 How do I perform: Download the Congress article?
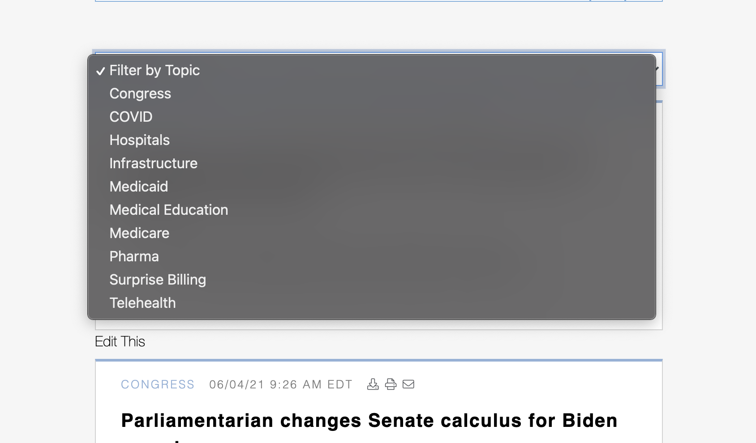click(373, 384)
